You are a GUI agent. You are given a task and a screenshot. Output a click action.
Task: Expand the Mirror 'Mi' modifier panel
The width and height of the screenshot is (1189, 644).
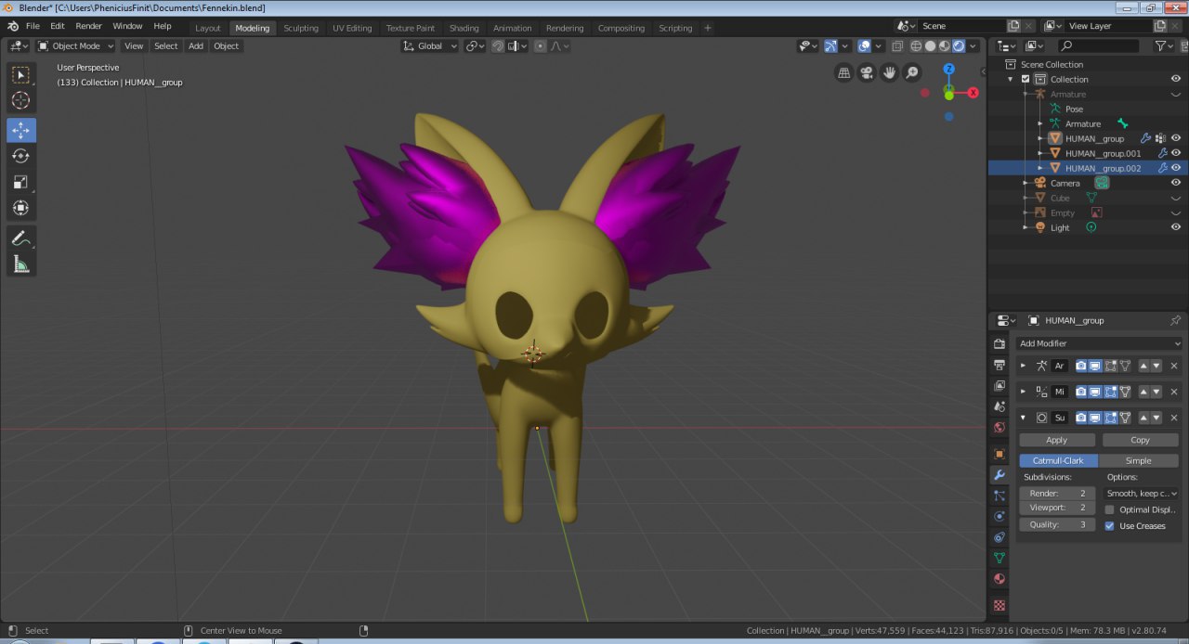pyautogui.click(x=1023, y=392)
